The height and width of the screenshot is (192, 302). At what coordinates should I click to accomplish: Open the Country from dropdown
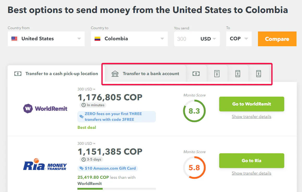[46, 39]
